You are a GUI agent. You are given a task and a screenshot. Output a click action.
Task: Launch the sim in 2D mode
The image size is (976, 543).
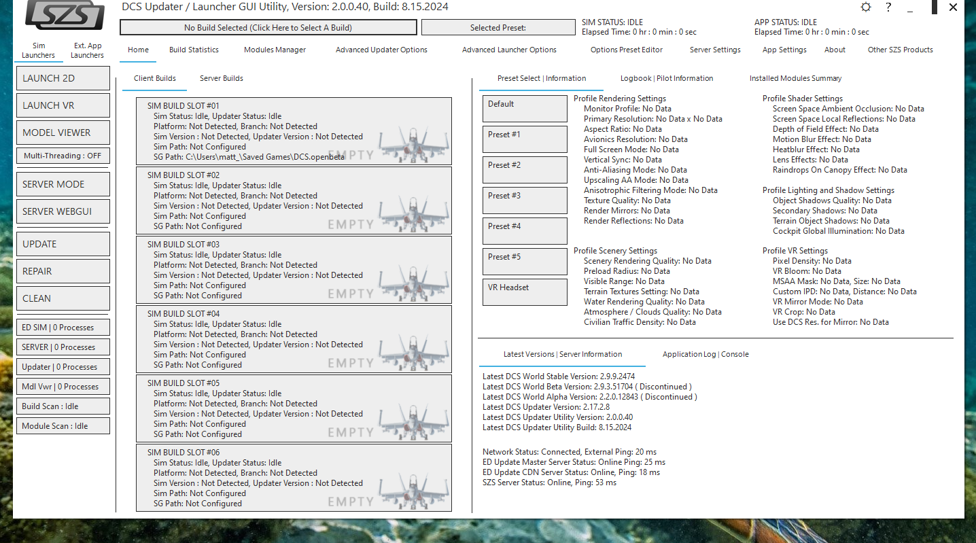(x=63, y=78)
